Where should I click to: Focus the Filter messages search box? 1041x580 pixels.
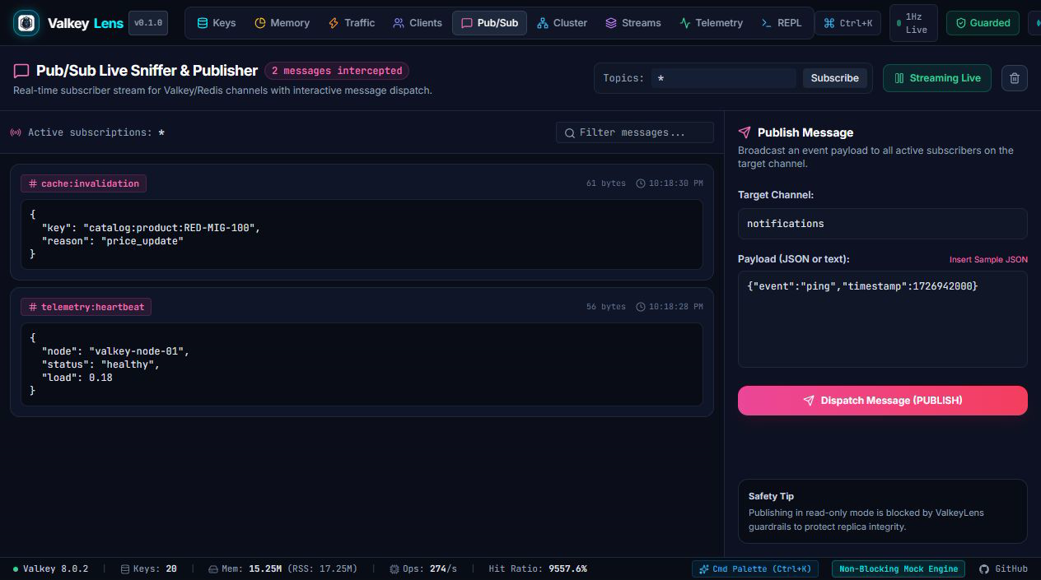pyautogui.click(x=635, y=132)
